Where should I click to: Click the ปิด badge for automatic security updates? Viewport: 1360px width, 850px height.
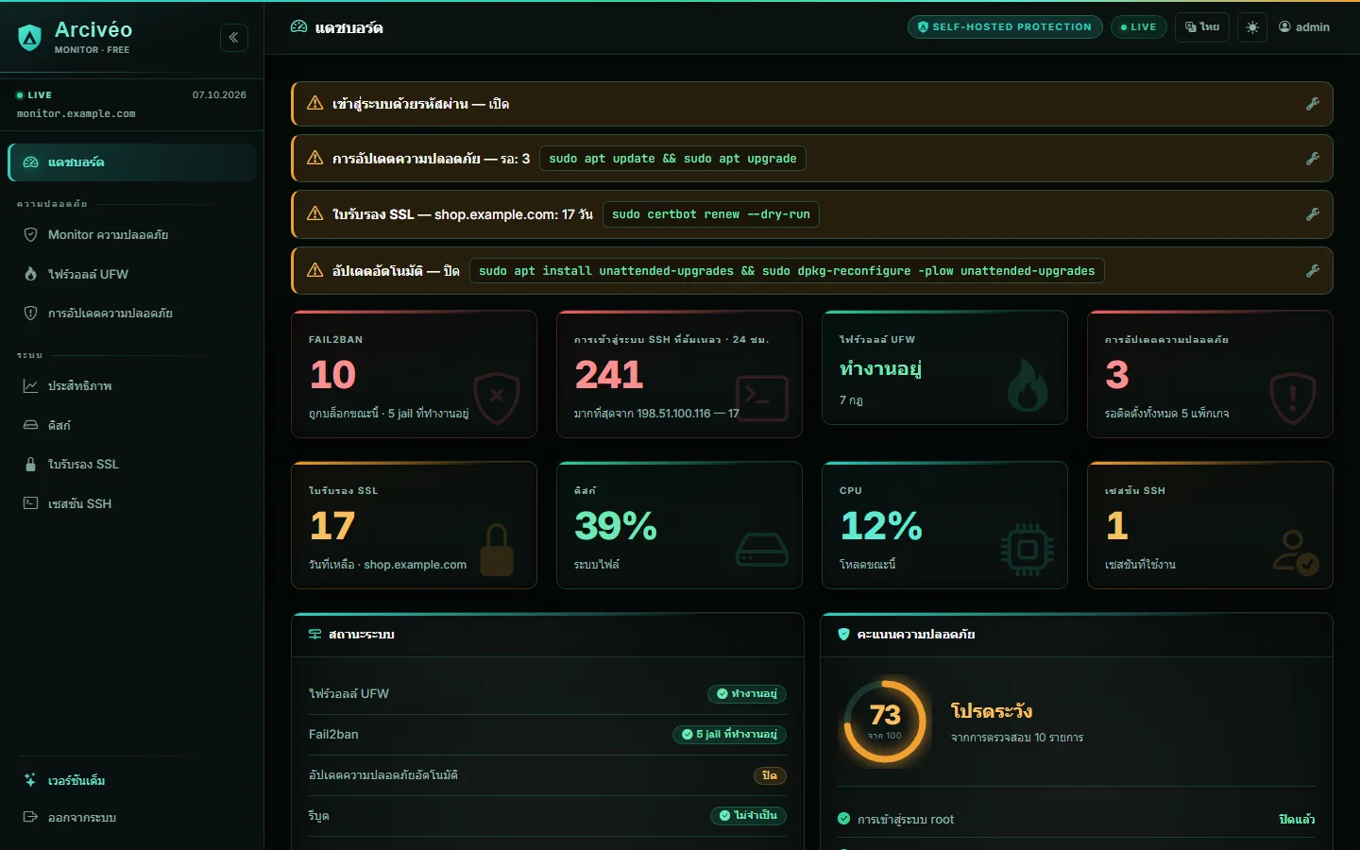pos(770,775)
